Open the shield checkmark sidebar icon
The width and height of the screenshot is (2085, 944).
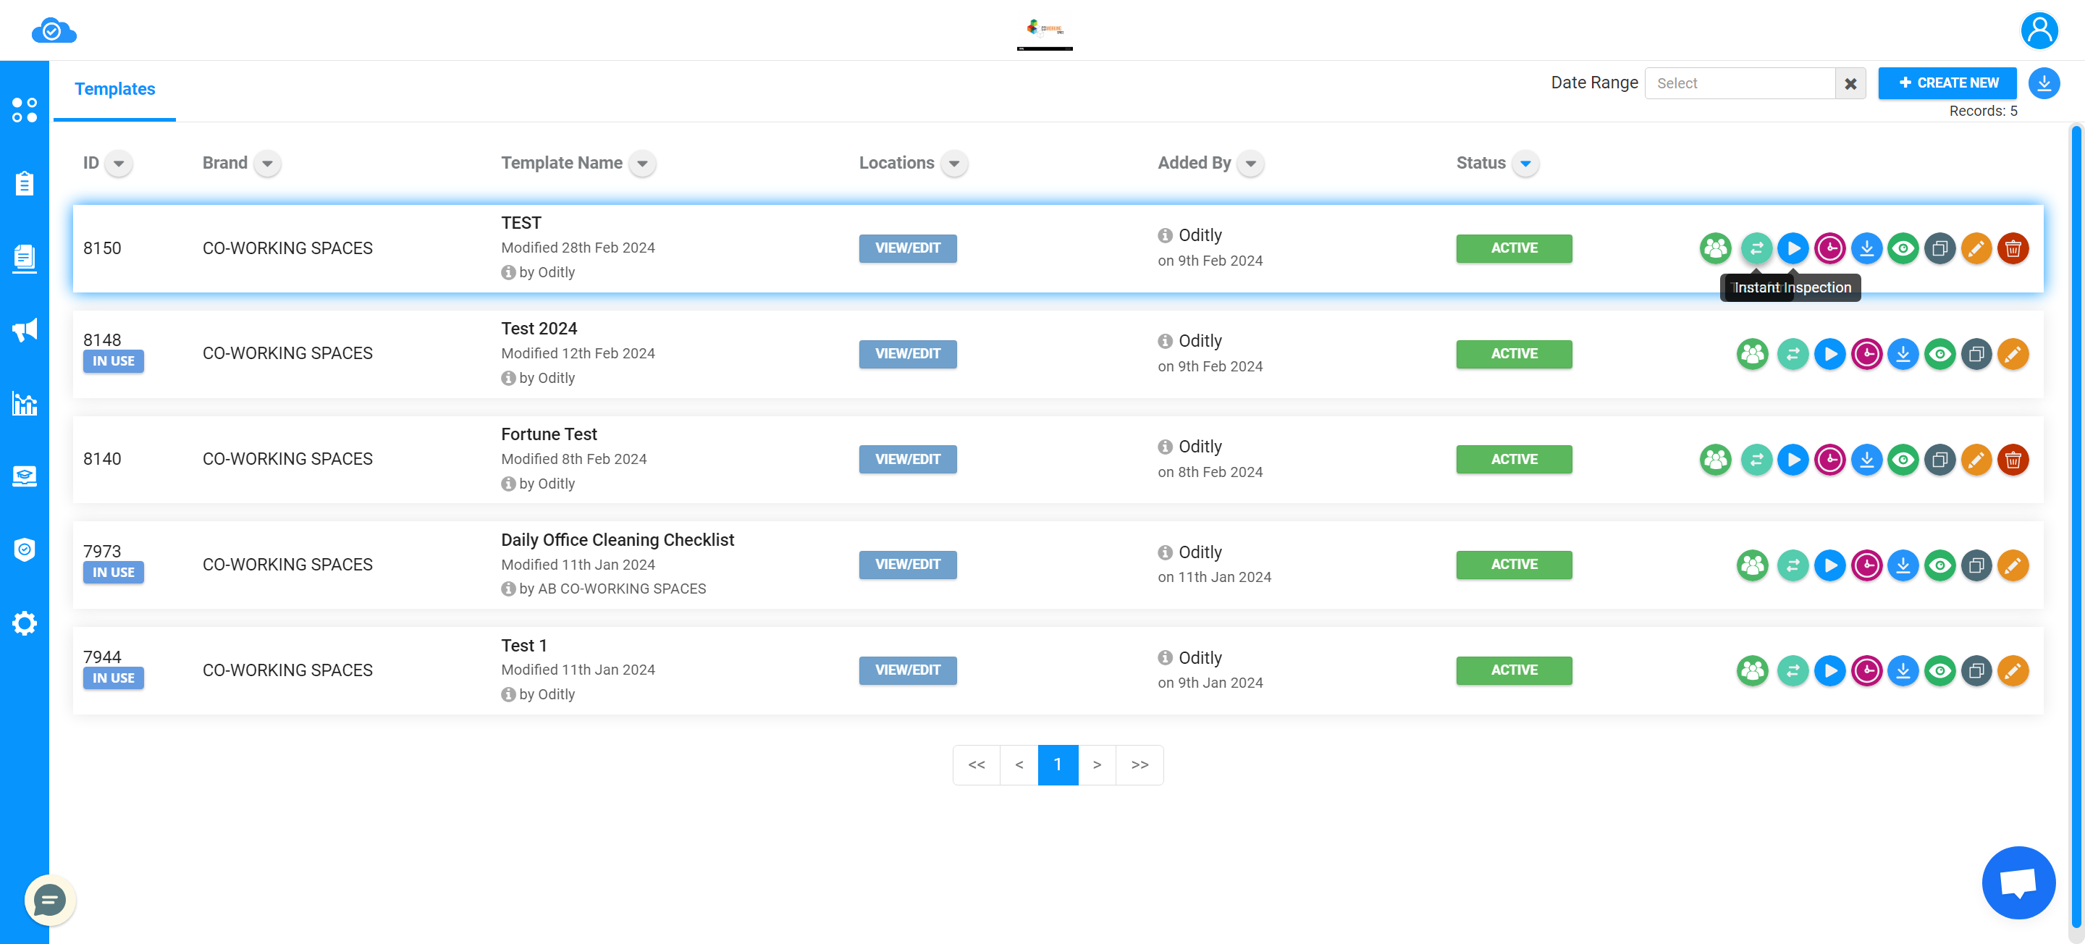point(25,549)
